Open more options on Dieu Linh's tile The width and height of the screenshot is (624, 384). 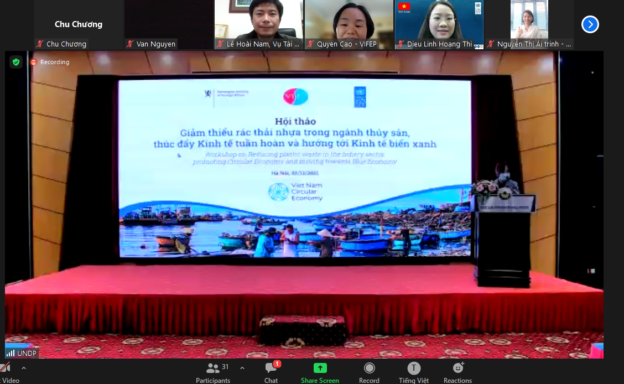(x=478, y=46)
